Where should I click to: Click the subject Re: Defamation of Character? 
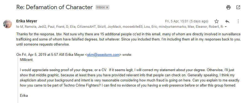pyautogui.click(x=54, y=7)
